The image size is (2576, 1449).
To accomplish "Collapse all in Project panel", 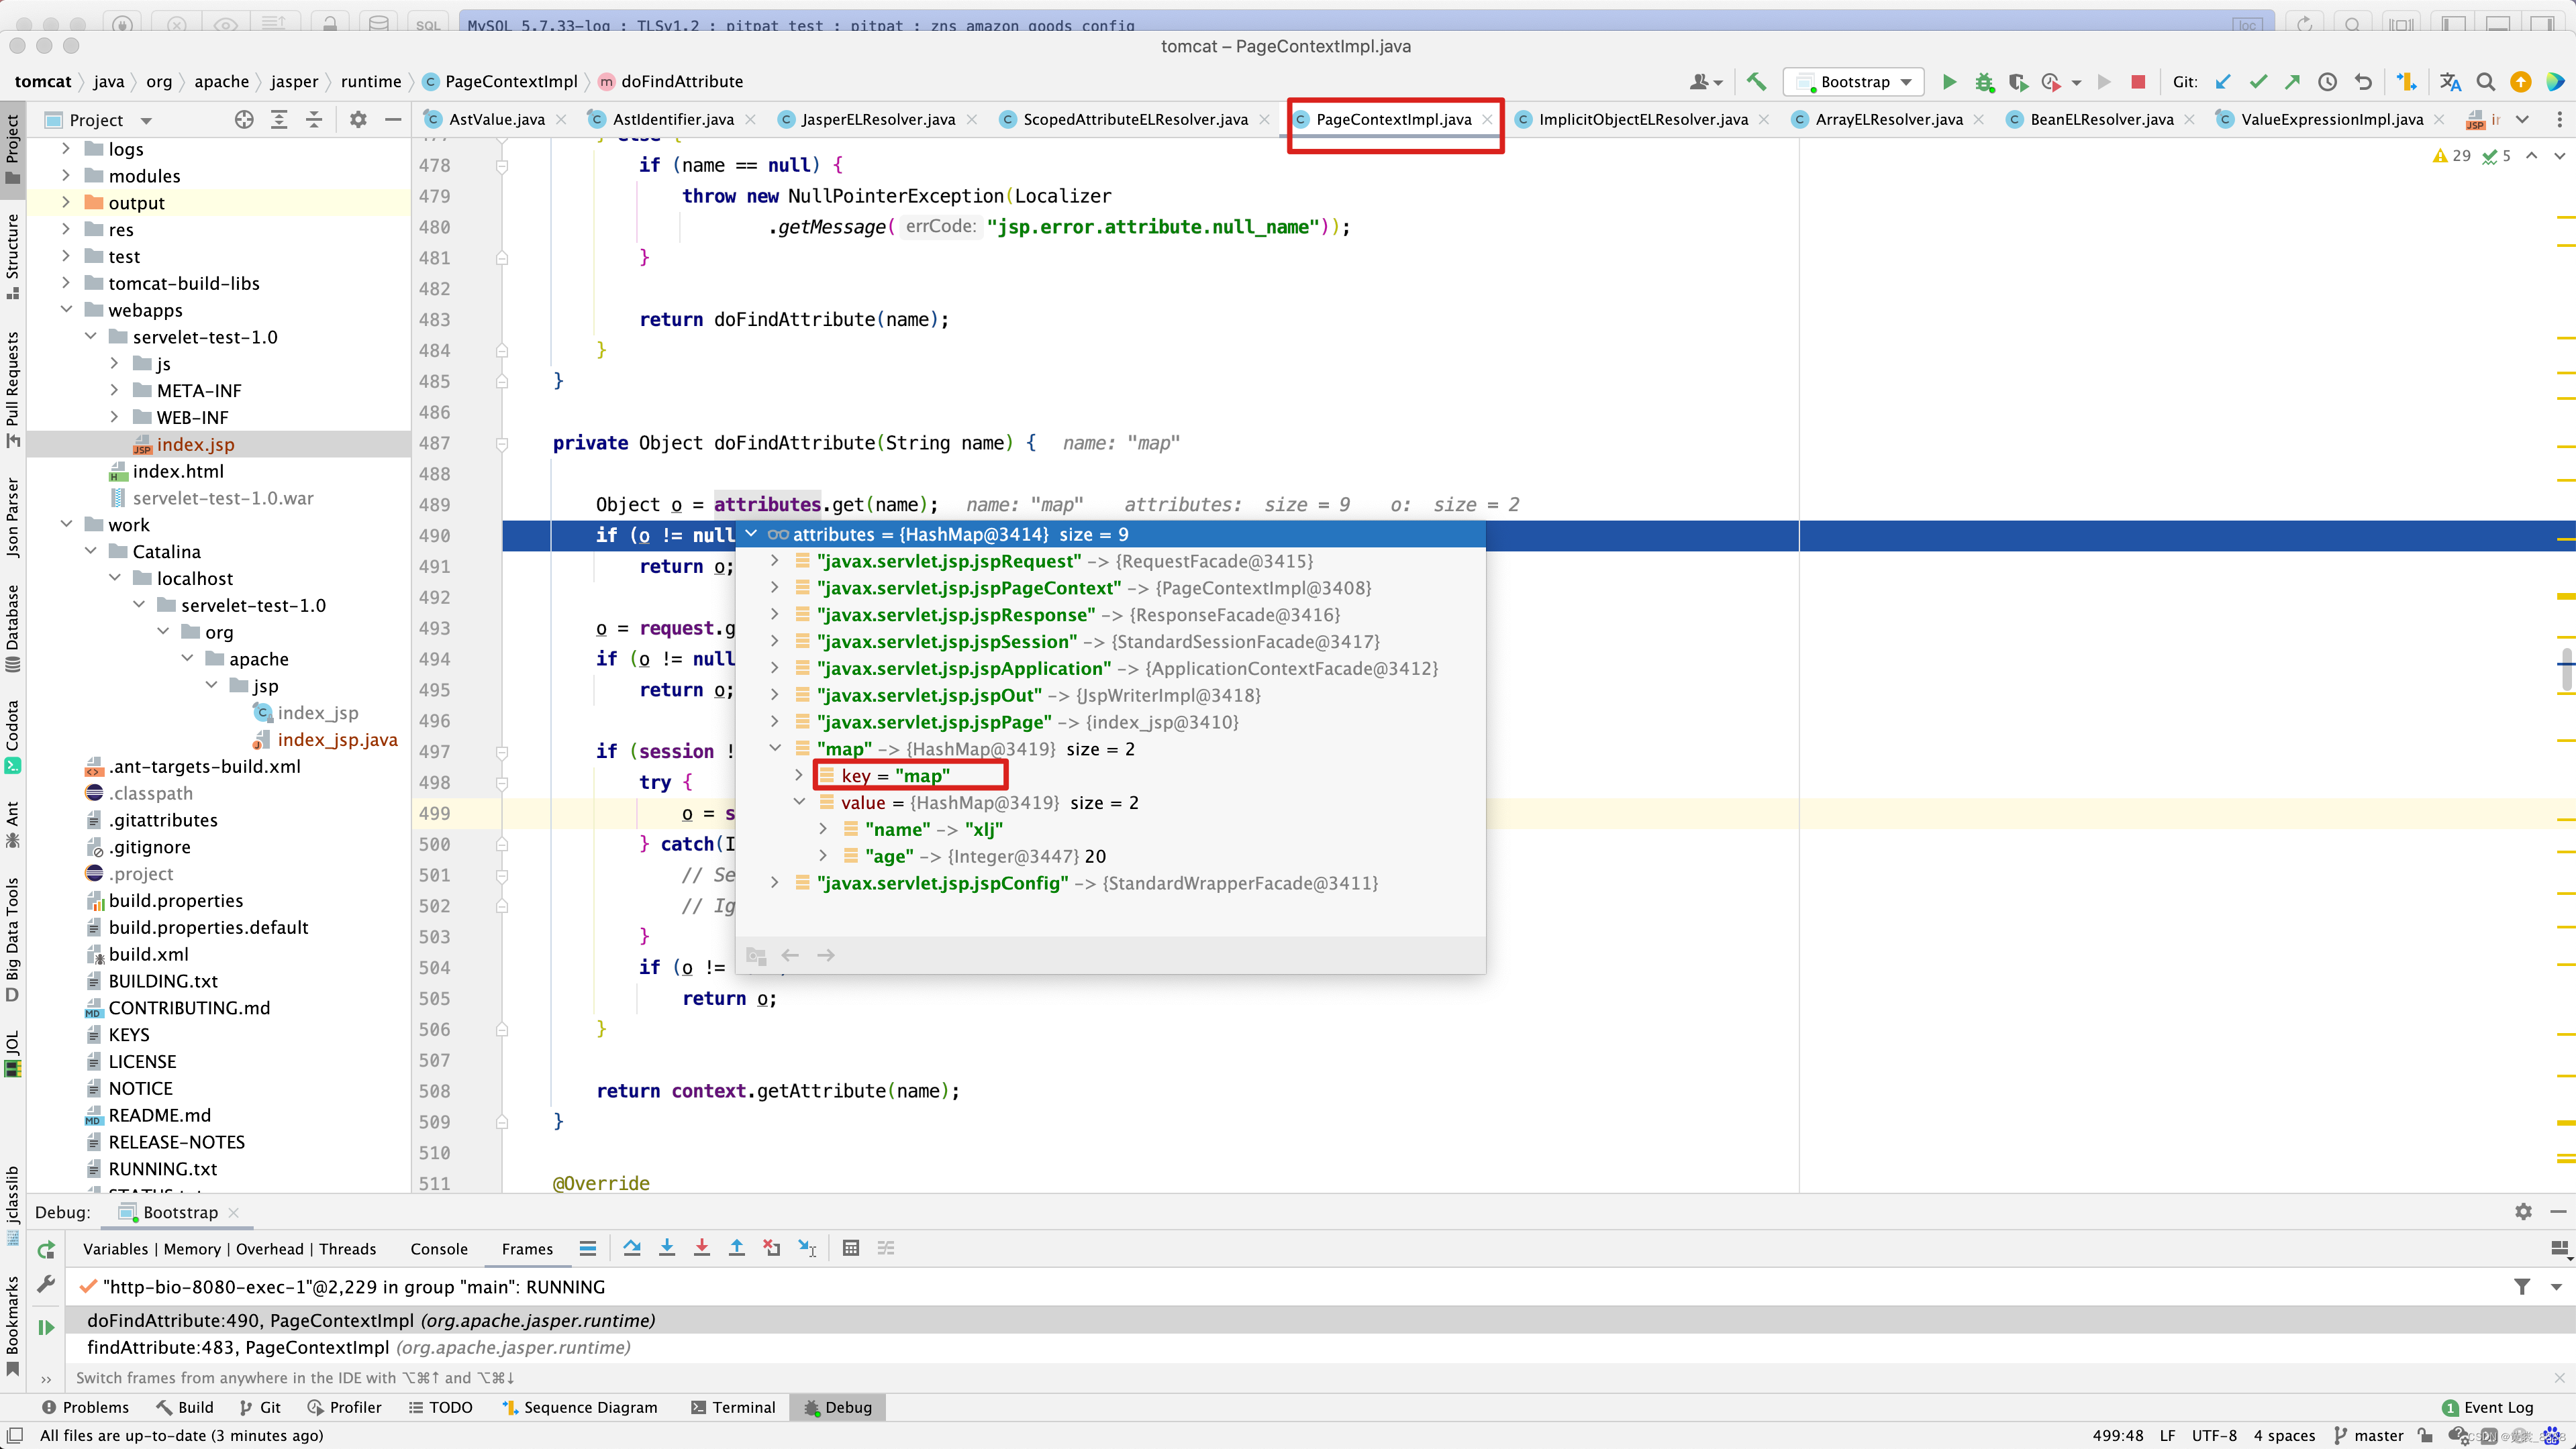I will (x=314, y=120).
